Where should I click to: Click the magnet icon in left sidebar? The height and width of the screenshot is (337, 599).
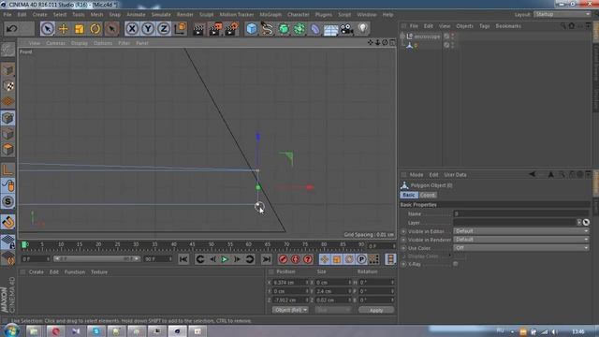click(7, 222)
